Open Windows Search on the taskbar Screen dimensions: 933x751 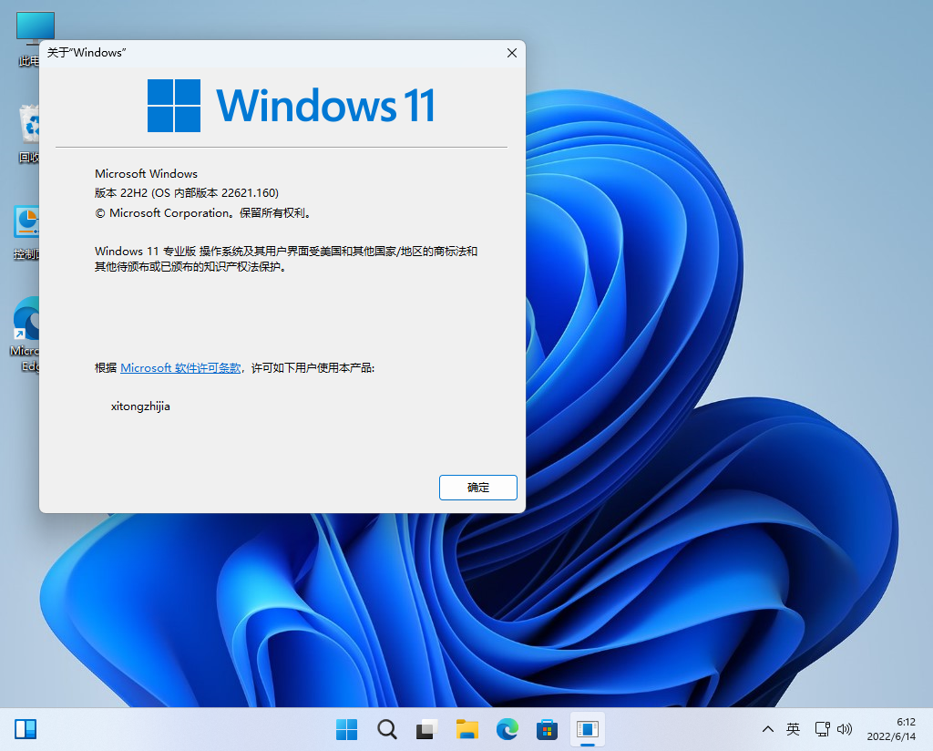[x=386, y=728]
